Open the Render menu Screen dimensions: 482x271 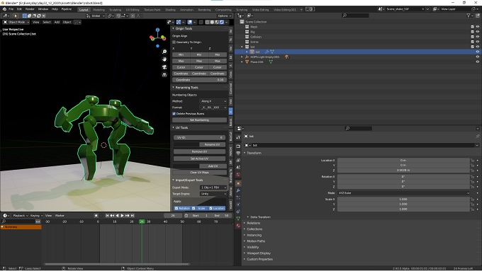30,9
